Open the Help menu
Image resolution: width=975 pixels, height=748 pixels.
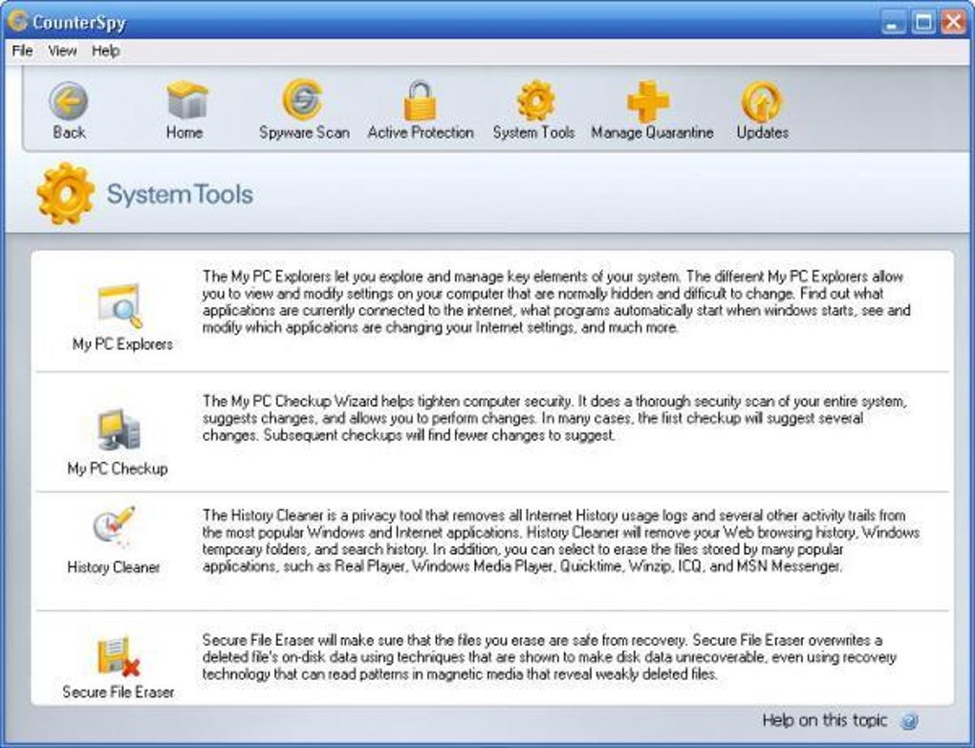(x=106, y=51)
